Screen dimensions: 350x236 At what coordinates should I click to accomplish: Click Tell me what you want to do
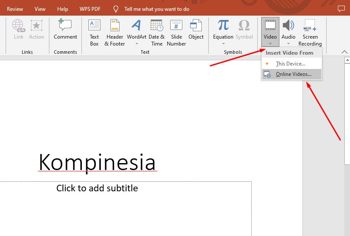156,9
